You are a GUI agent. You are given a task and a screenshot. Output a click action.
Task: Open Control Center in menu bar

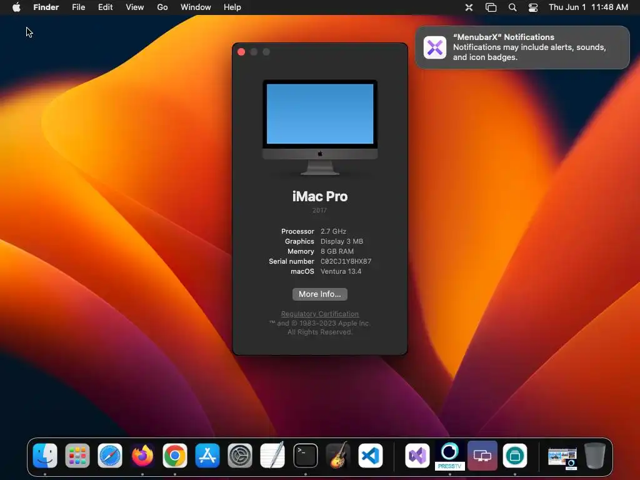pyautogui.click(x=533, y=7)
